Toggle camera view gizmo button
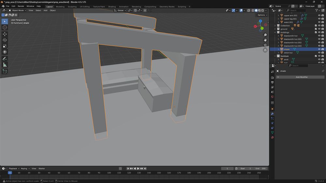 point(265,45)
